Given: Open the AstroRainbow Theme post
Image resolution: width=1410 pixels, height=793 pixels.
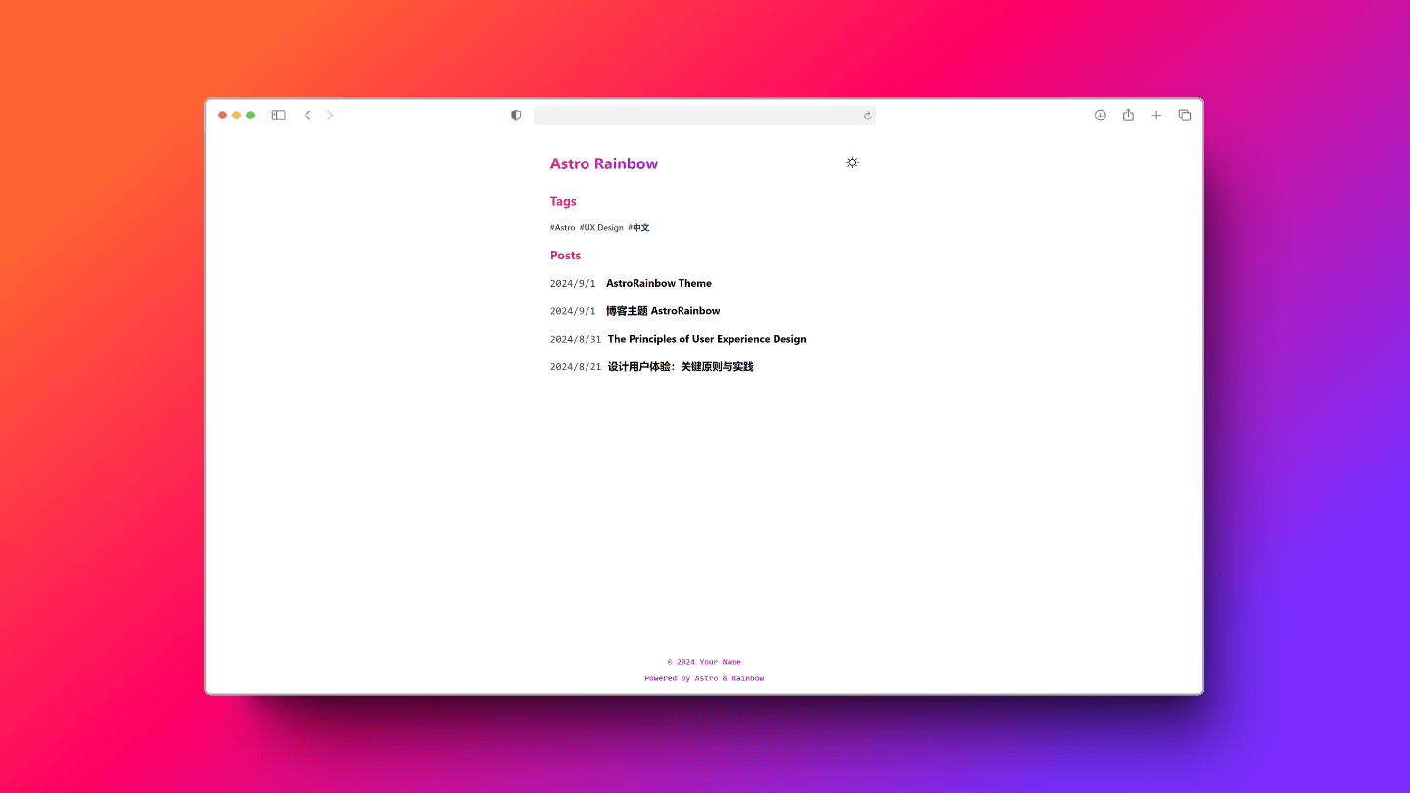Looking at the screenshot, I should (x=659, y=283).
